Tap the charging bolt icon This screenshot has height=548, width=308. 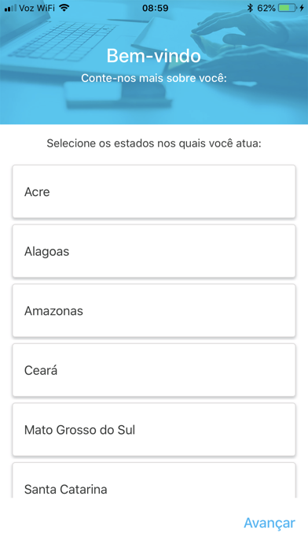click(x=302, y=8)
